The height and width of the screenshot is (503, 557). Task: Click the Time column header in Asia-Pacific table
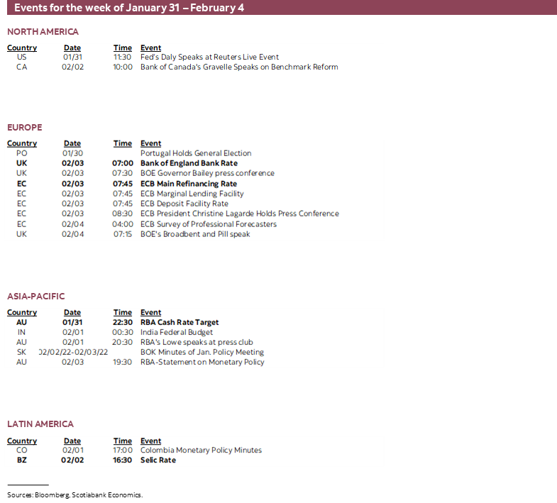(x=123, y=312)
